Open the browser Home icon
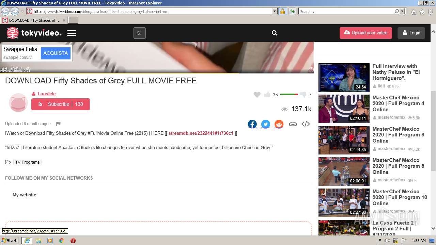The image size is (436, 245). click(414, 12)
